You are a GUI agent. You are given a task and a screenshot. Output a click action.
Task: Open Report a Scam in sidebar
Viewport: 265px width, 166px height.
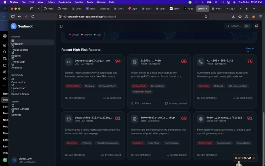32,93
